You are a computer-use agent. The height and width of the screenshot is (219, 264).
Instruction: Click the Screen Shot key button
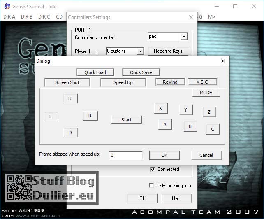coord(67,82)
